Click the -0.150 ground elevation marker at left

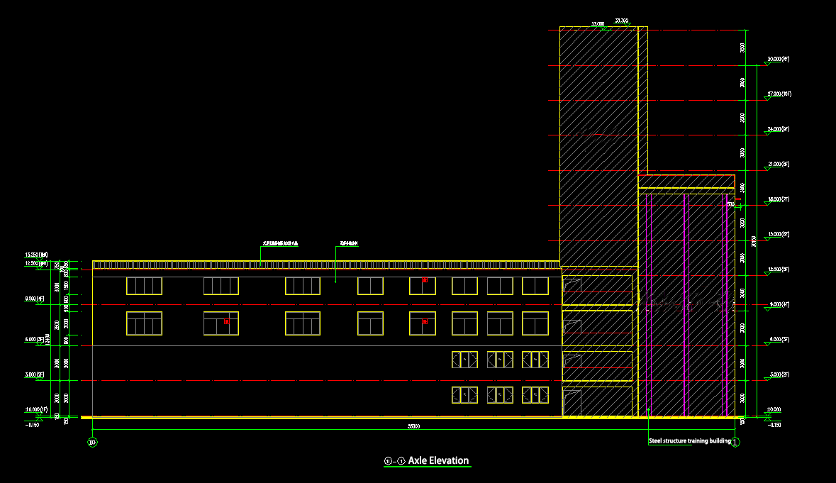coord(33,424)
